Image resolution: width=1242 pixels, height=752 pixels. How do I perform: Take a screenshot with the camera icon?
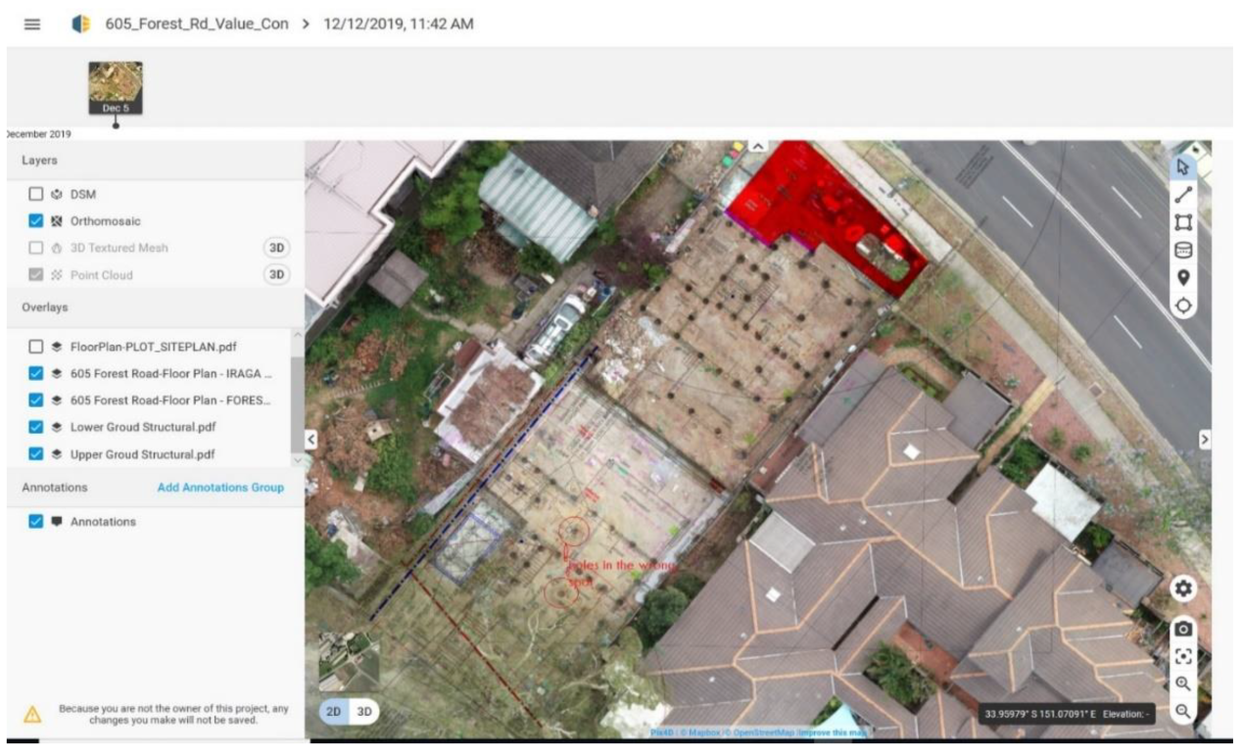(1183, 629)
